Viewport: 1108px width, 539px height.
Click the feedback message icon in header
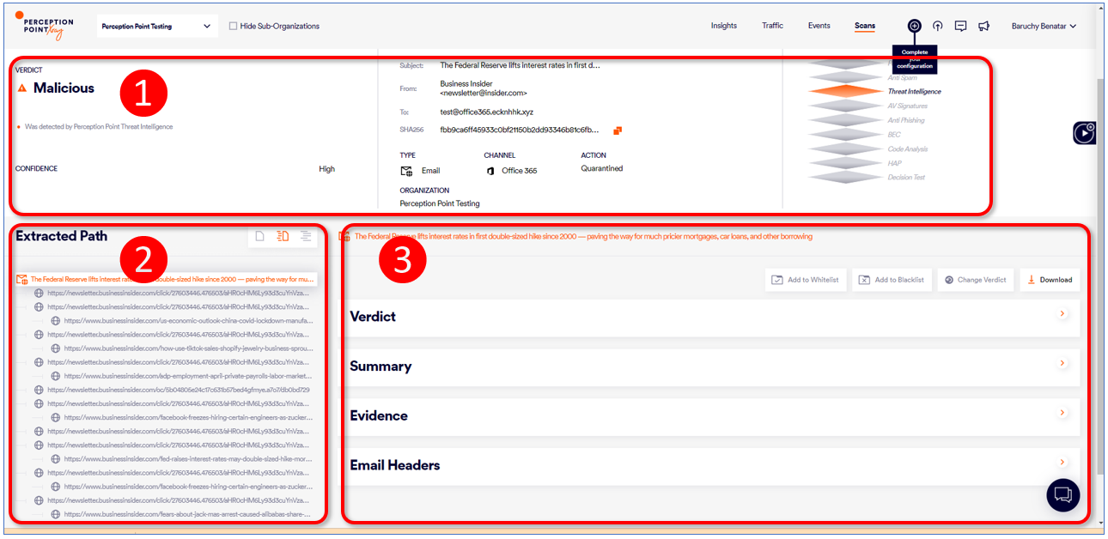coord(961,26)
